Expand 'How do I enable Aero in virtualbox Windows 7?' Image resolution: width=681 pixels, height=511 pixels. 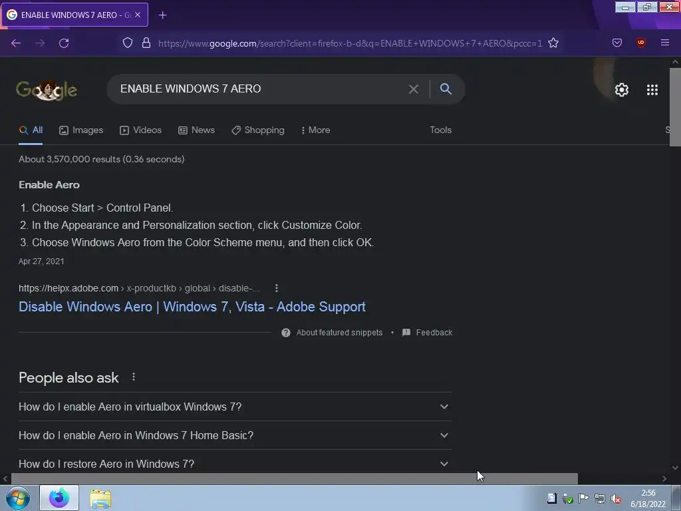coord(235,407)
